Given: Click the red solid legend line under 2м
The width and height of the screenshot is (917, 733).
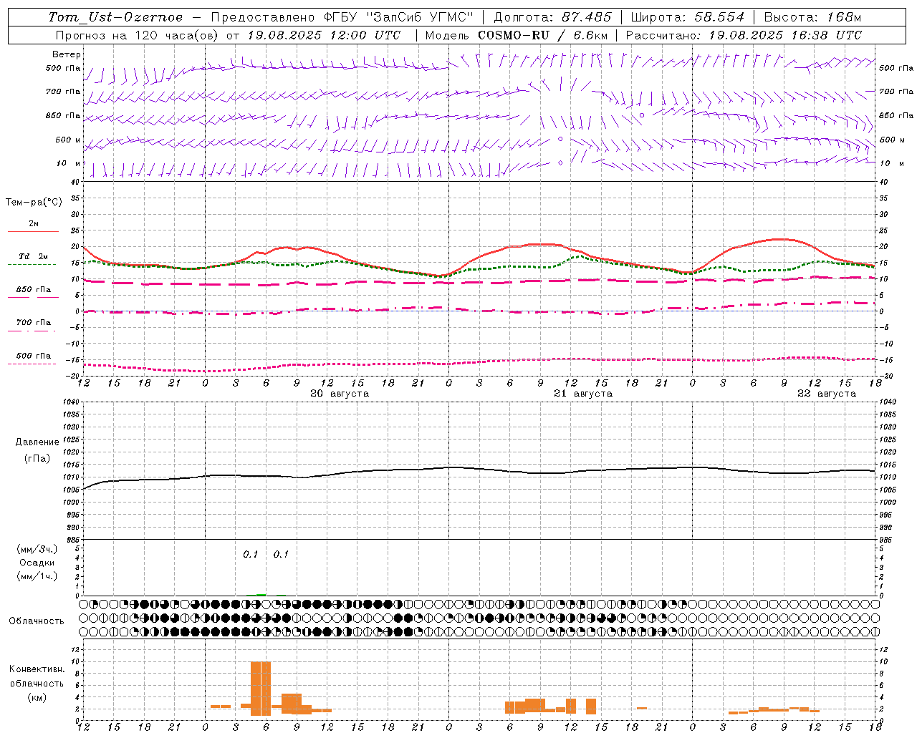Looking at the screenshot, I should click(33, 232).
